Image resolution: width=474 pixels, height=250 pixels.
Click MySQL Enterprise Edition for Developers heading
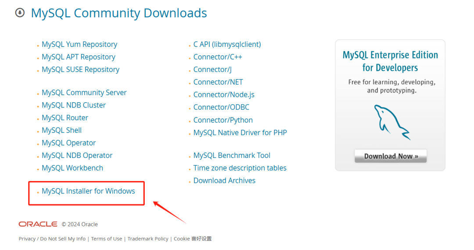coord(390,61)
